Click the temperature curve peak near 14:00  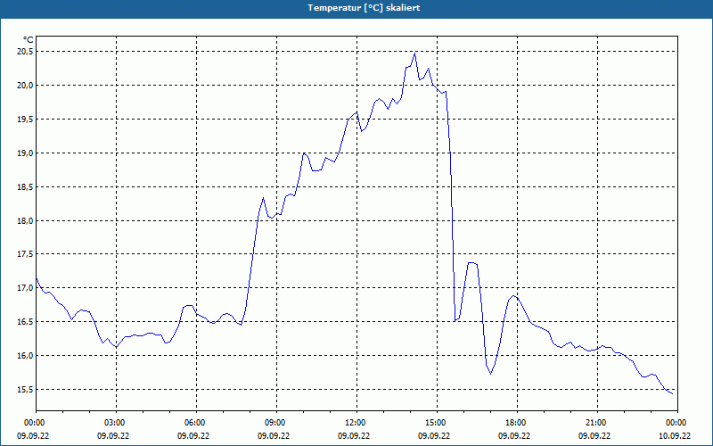[414, 54]
